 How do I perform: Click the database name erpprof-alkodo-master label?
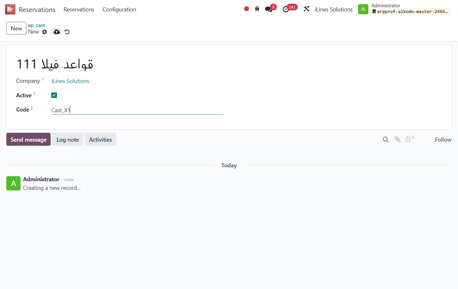[x=411, y=12]
